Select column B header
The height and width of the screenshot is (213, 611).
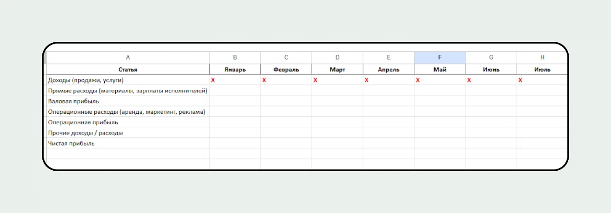point(235,57)
